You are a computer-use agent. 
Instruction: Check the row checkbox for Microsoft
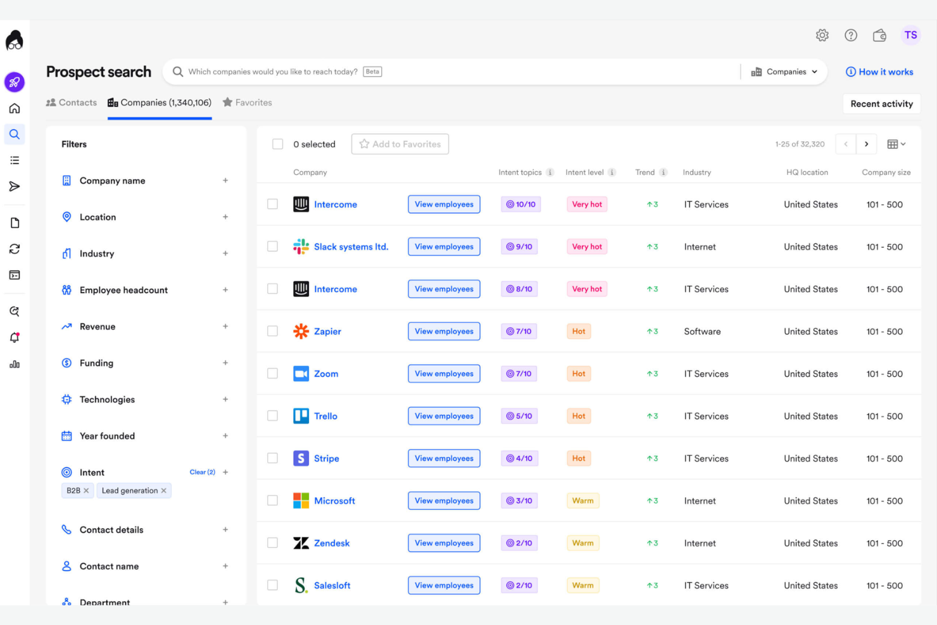(272, 500)
